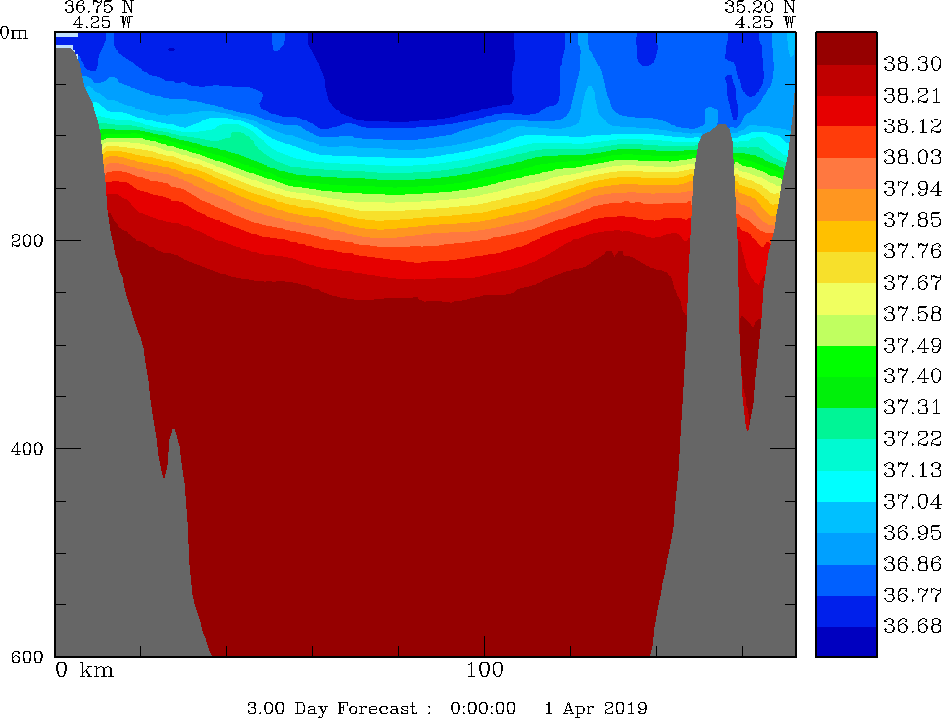Click the 37.40 colorbar label
The width and height of the screenshot is (942, 718).
(912, 376)
